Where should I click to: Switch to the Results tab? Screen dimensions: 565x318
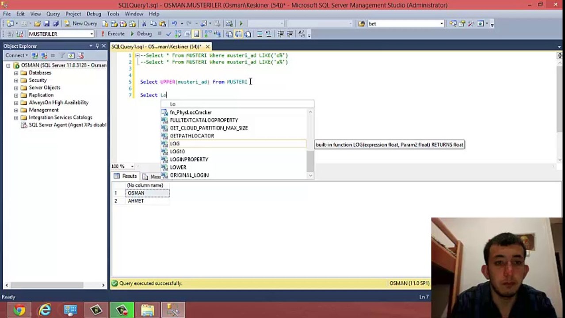(x=126, y=176)
